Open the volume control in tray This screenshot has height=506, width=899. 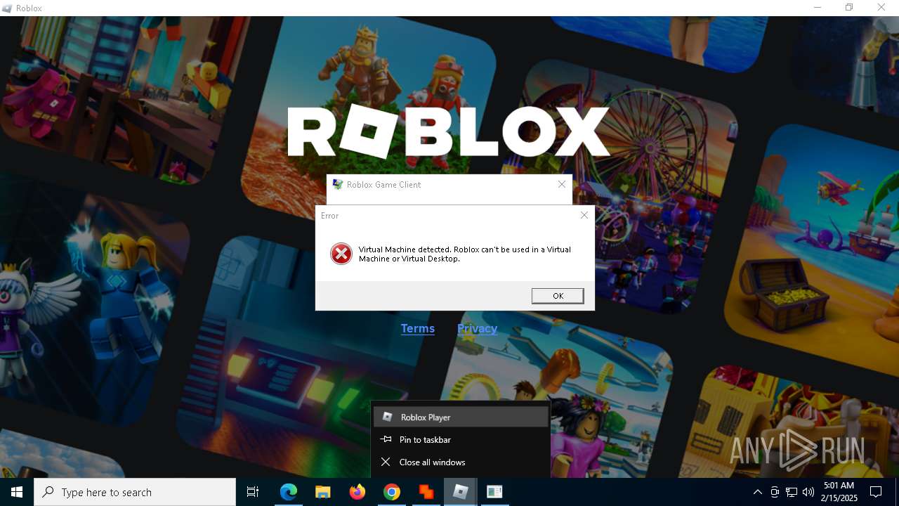(x=808, y=492)
